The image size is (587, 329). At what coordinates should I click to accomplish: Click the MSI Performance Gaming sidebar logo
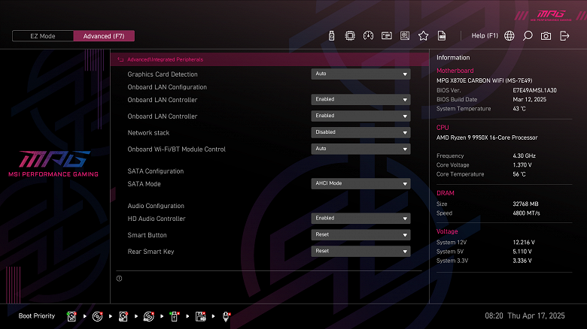pyautogui.click(x=53, y=164)
